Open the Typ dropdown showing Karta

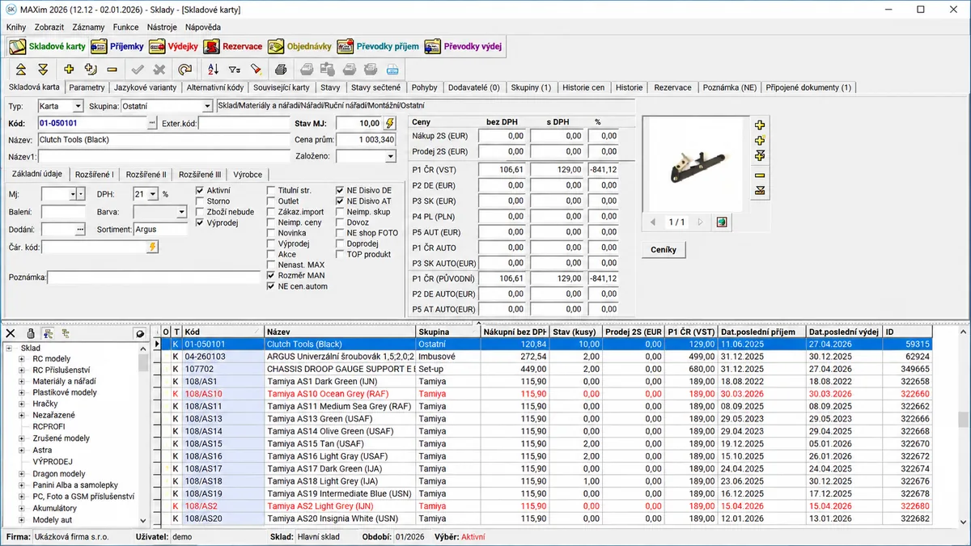coord(78,106)
